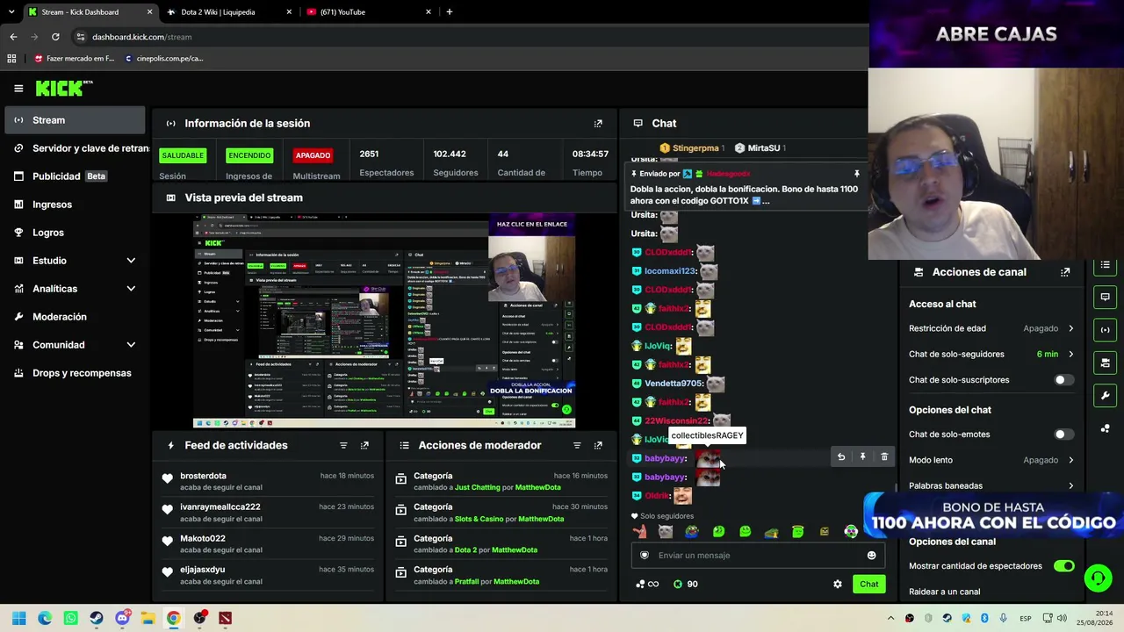Select the crying cat emote in quick bar
1124x632 pixels.
[x=665, y=531]
